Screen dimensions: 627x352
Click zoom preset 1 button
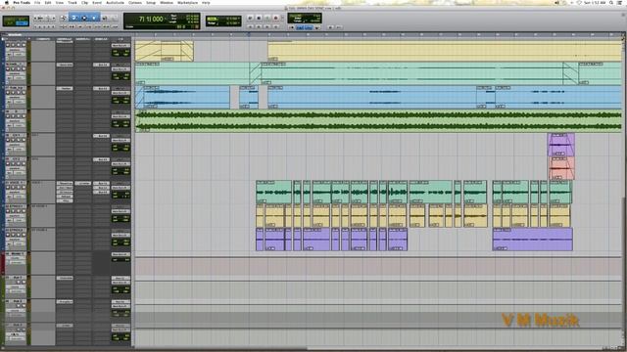click(35, 26)
